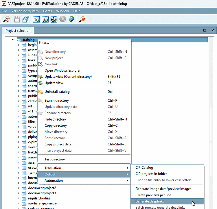The height and width of the screenshot is (209, 217).
Task: Click the Filter input field
Action: [84, 42]
